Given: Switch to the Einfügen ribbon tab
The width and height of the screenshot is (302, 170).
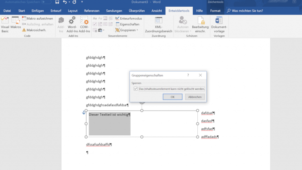Looking at the screenshot, I should click(x=37, y=11).
